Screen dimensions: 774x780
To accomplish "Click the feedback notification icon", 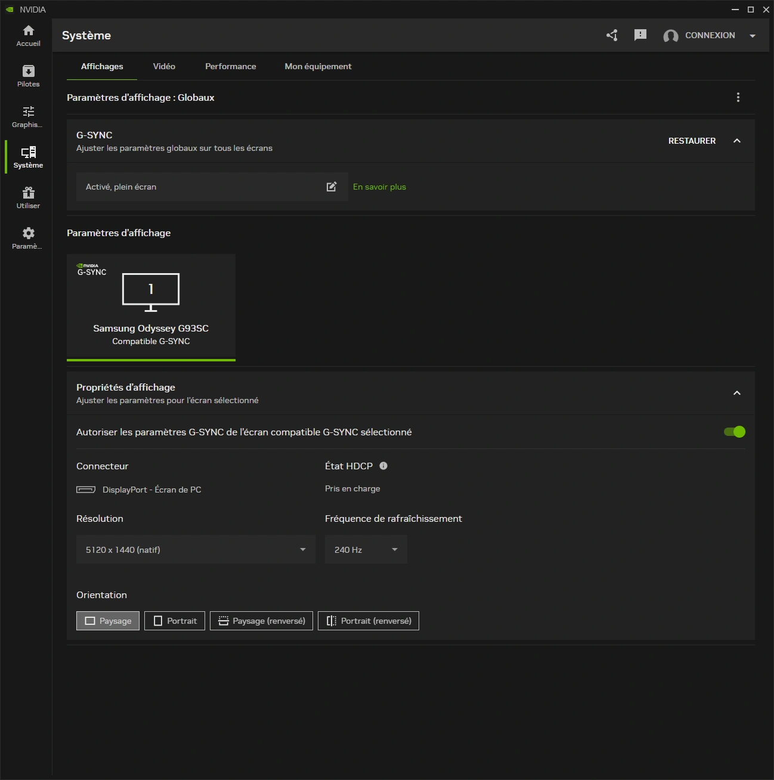I will tap(640, 35).
